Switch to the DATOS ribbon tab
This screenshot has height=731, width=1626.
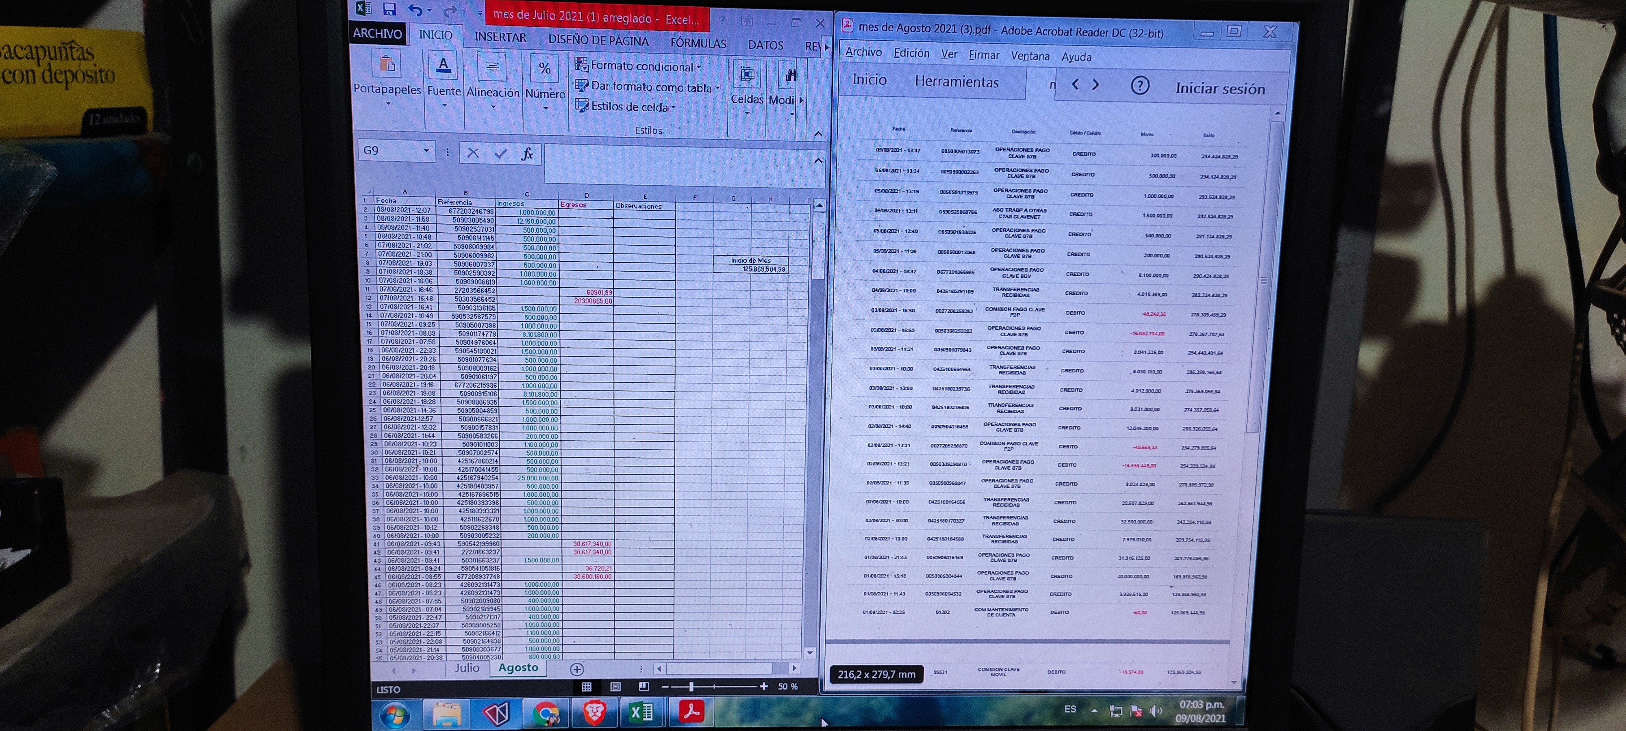[x=765, y=45]
